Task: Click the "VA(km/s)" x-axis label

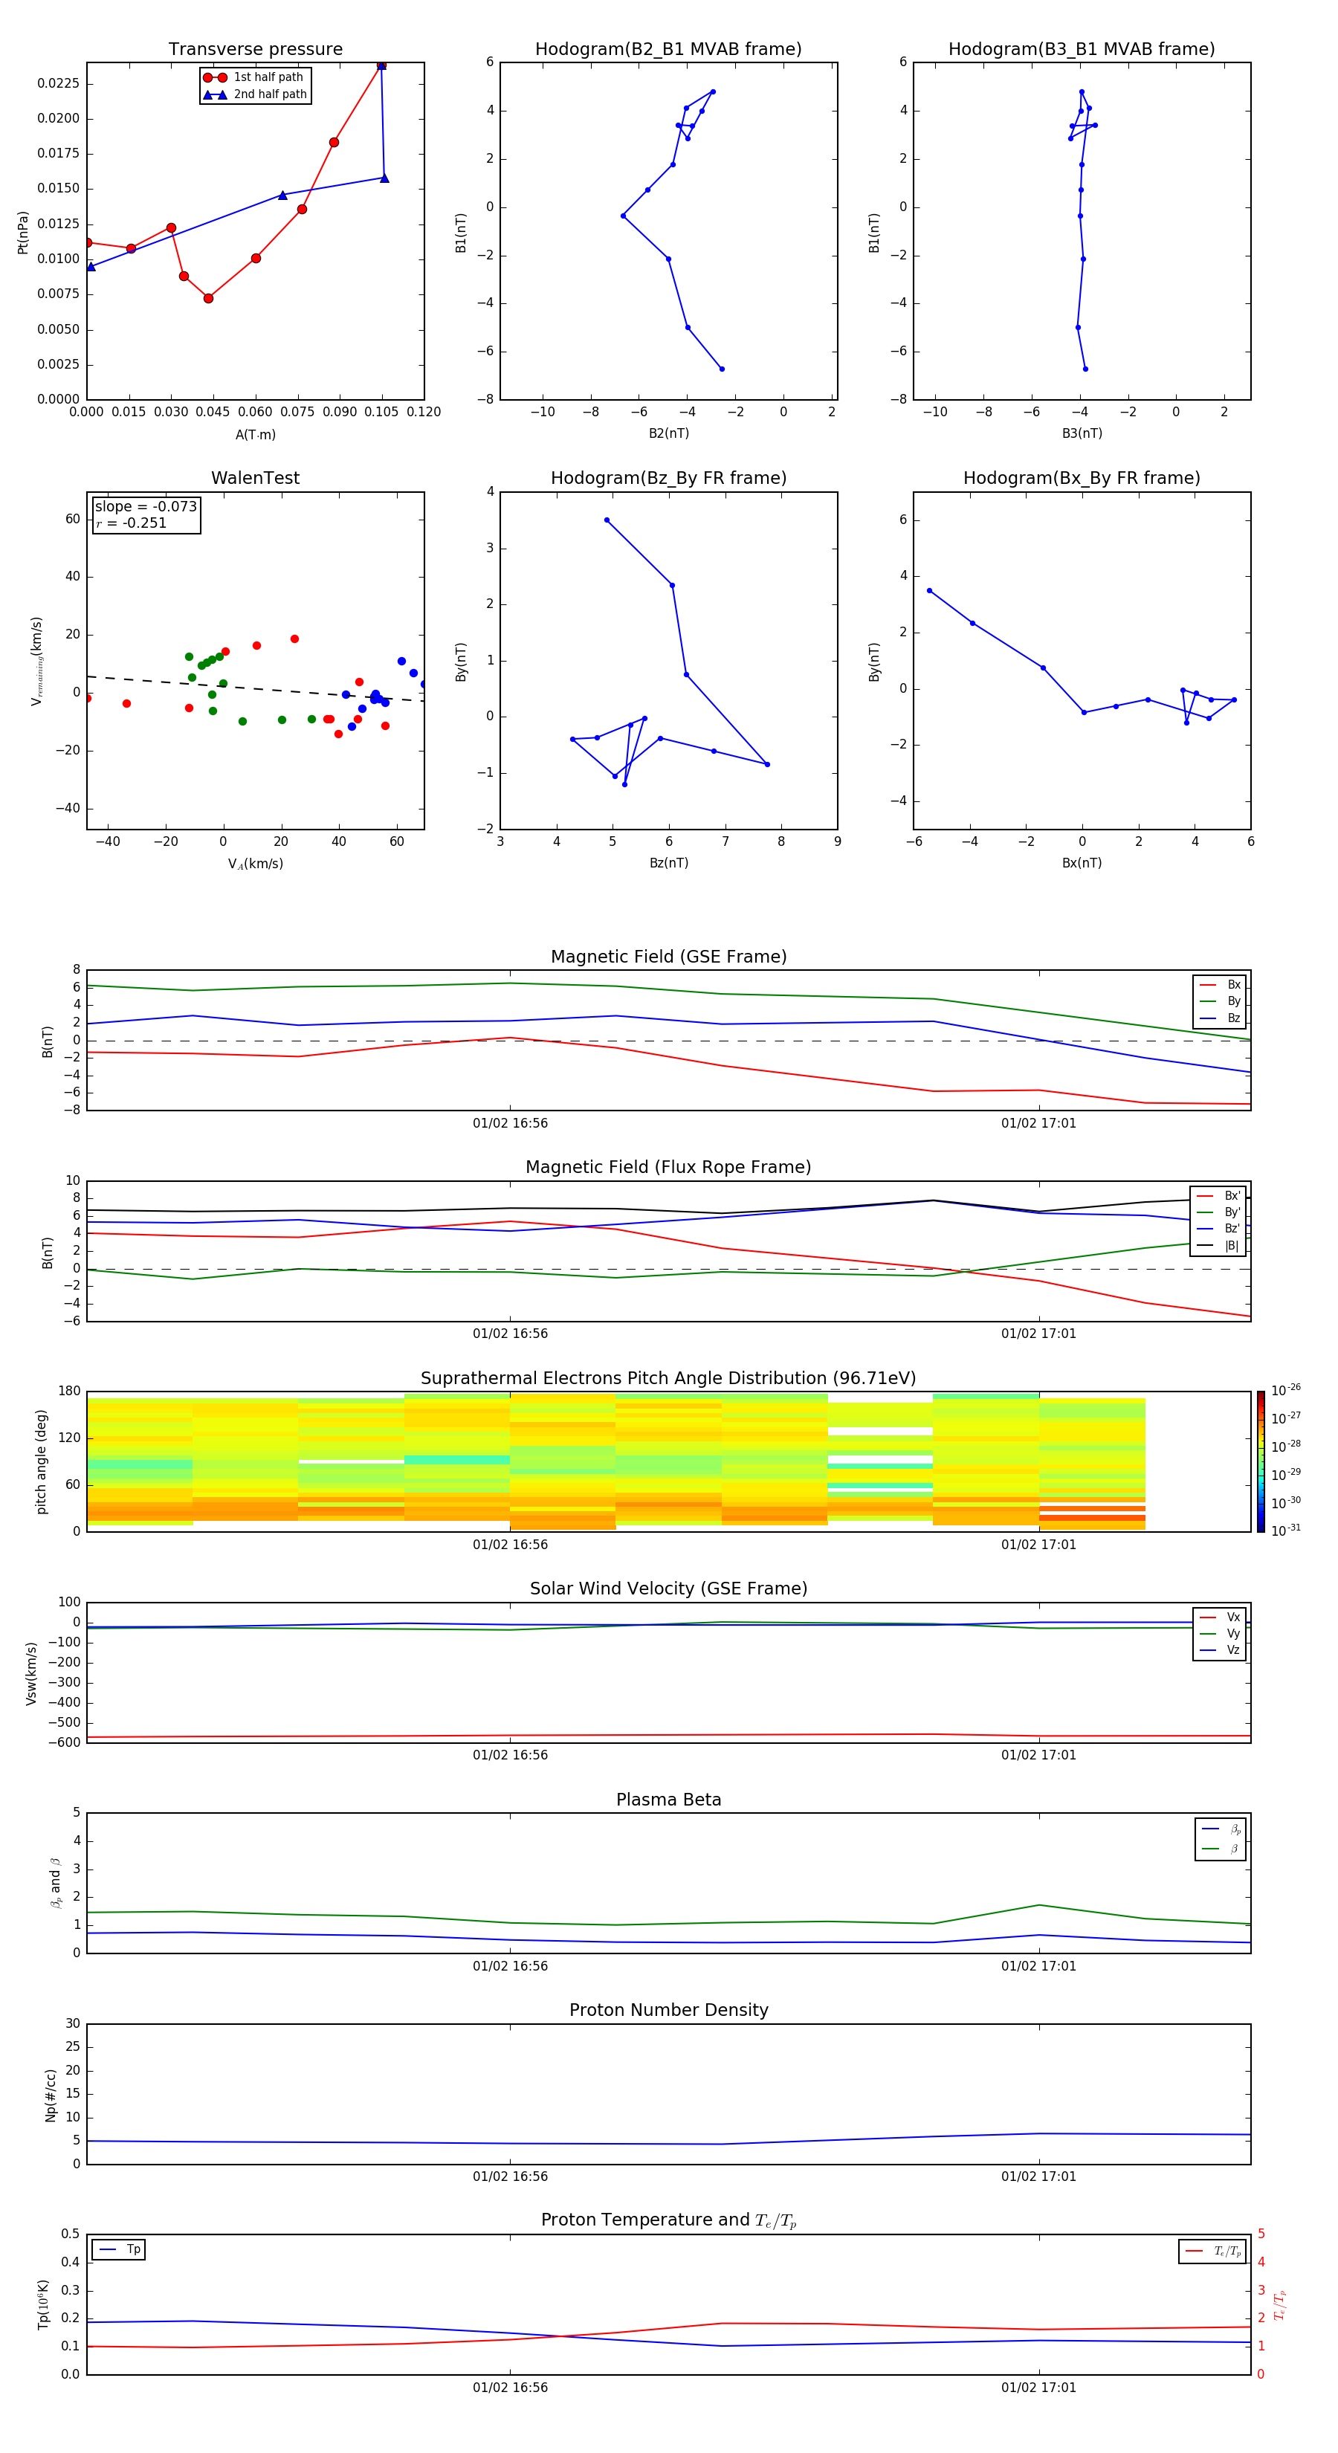Action: [x=255, y=864]
